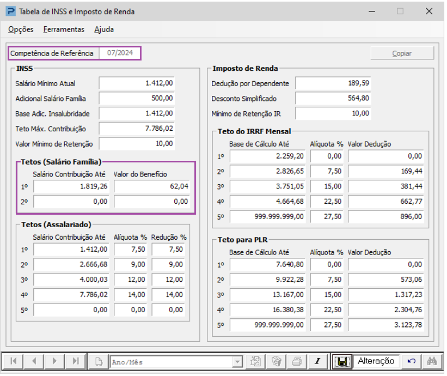447x376 pixels.
Task: Save changes with the floppy disk icon
Action: click(342, 361)
